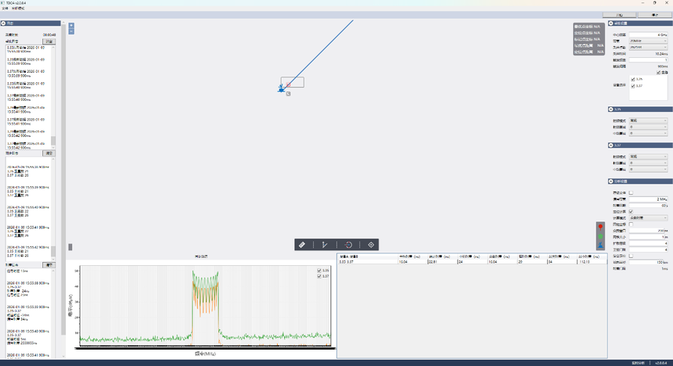
Task: Click the map zoom-in plus button
Action: (71, 26)
